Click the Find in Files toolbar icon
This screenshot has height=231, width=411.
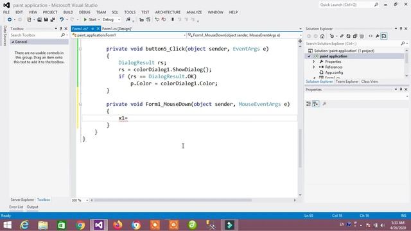(128, 20)
